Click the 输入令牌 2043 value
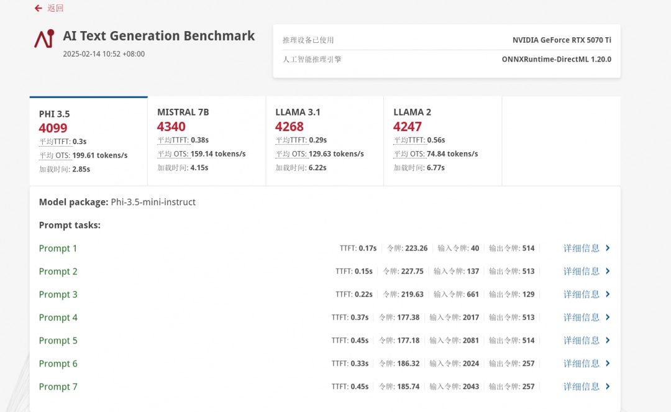Viewport: 671px width, 412px height. 471,387
